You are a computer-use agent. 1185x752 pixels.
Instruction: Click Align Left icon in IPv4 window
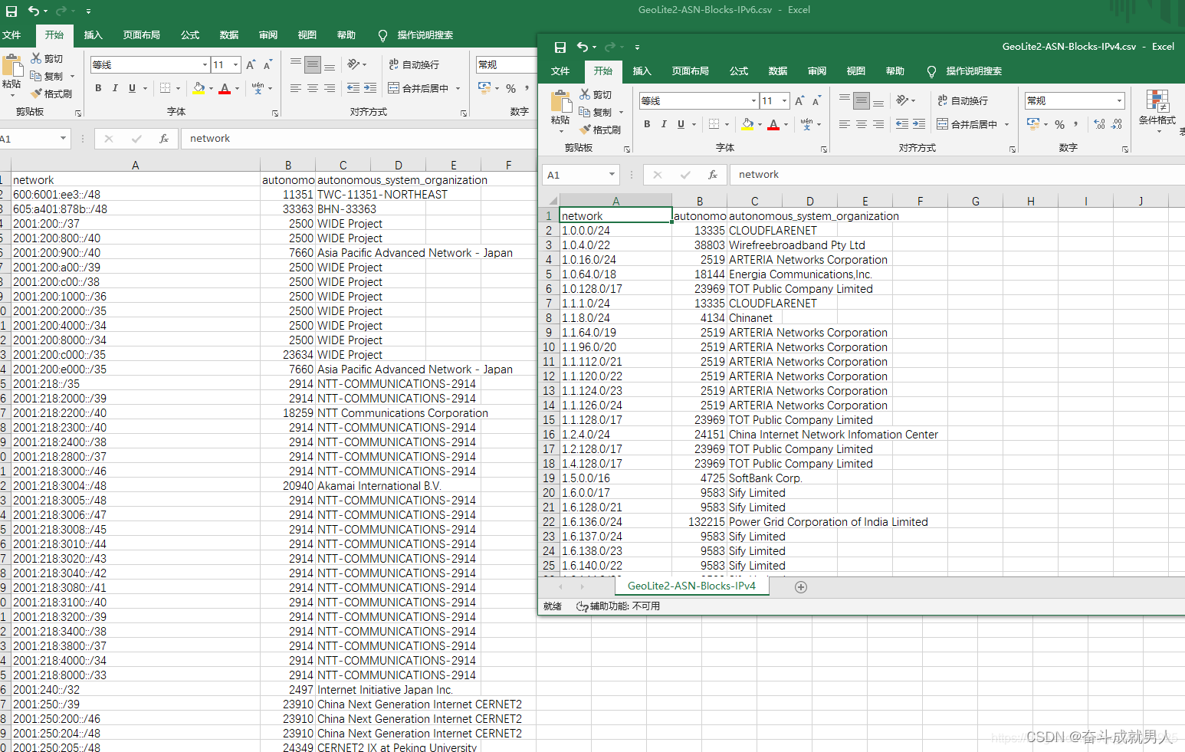point(845,124)
